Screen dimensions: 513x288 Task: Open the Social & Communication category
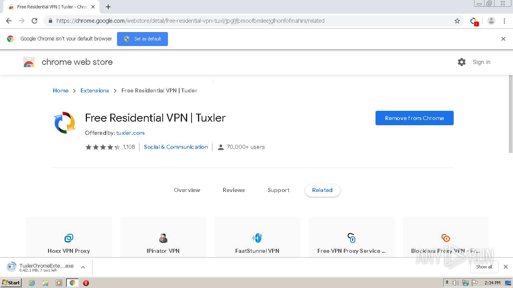click(176, 147)
